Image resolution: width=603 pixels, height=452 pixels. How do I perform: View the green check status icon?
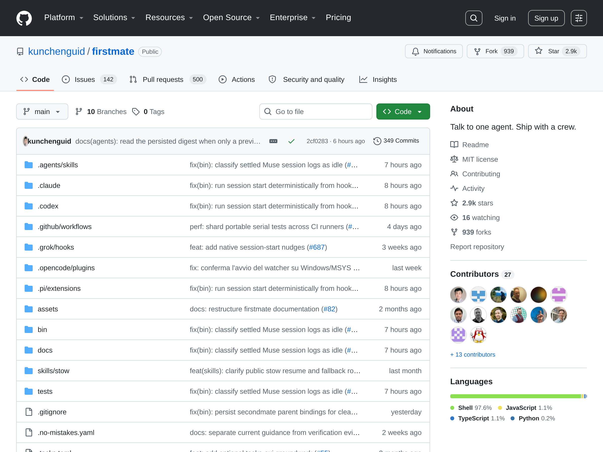coord(291,141)
